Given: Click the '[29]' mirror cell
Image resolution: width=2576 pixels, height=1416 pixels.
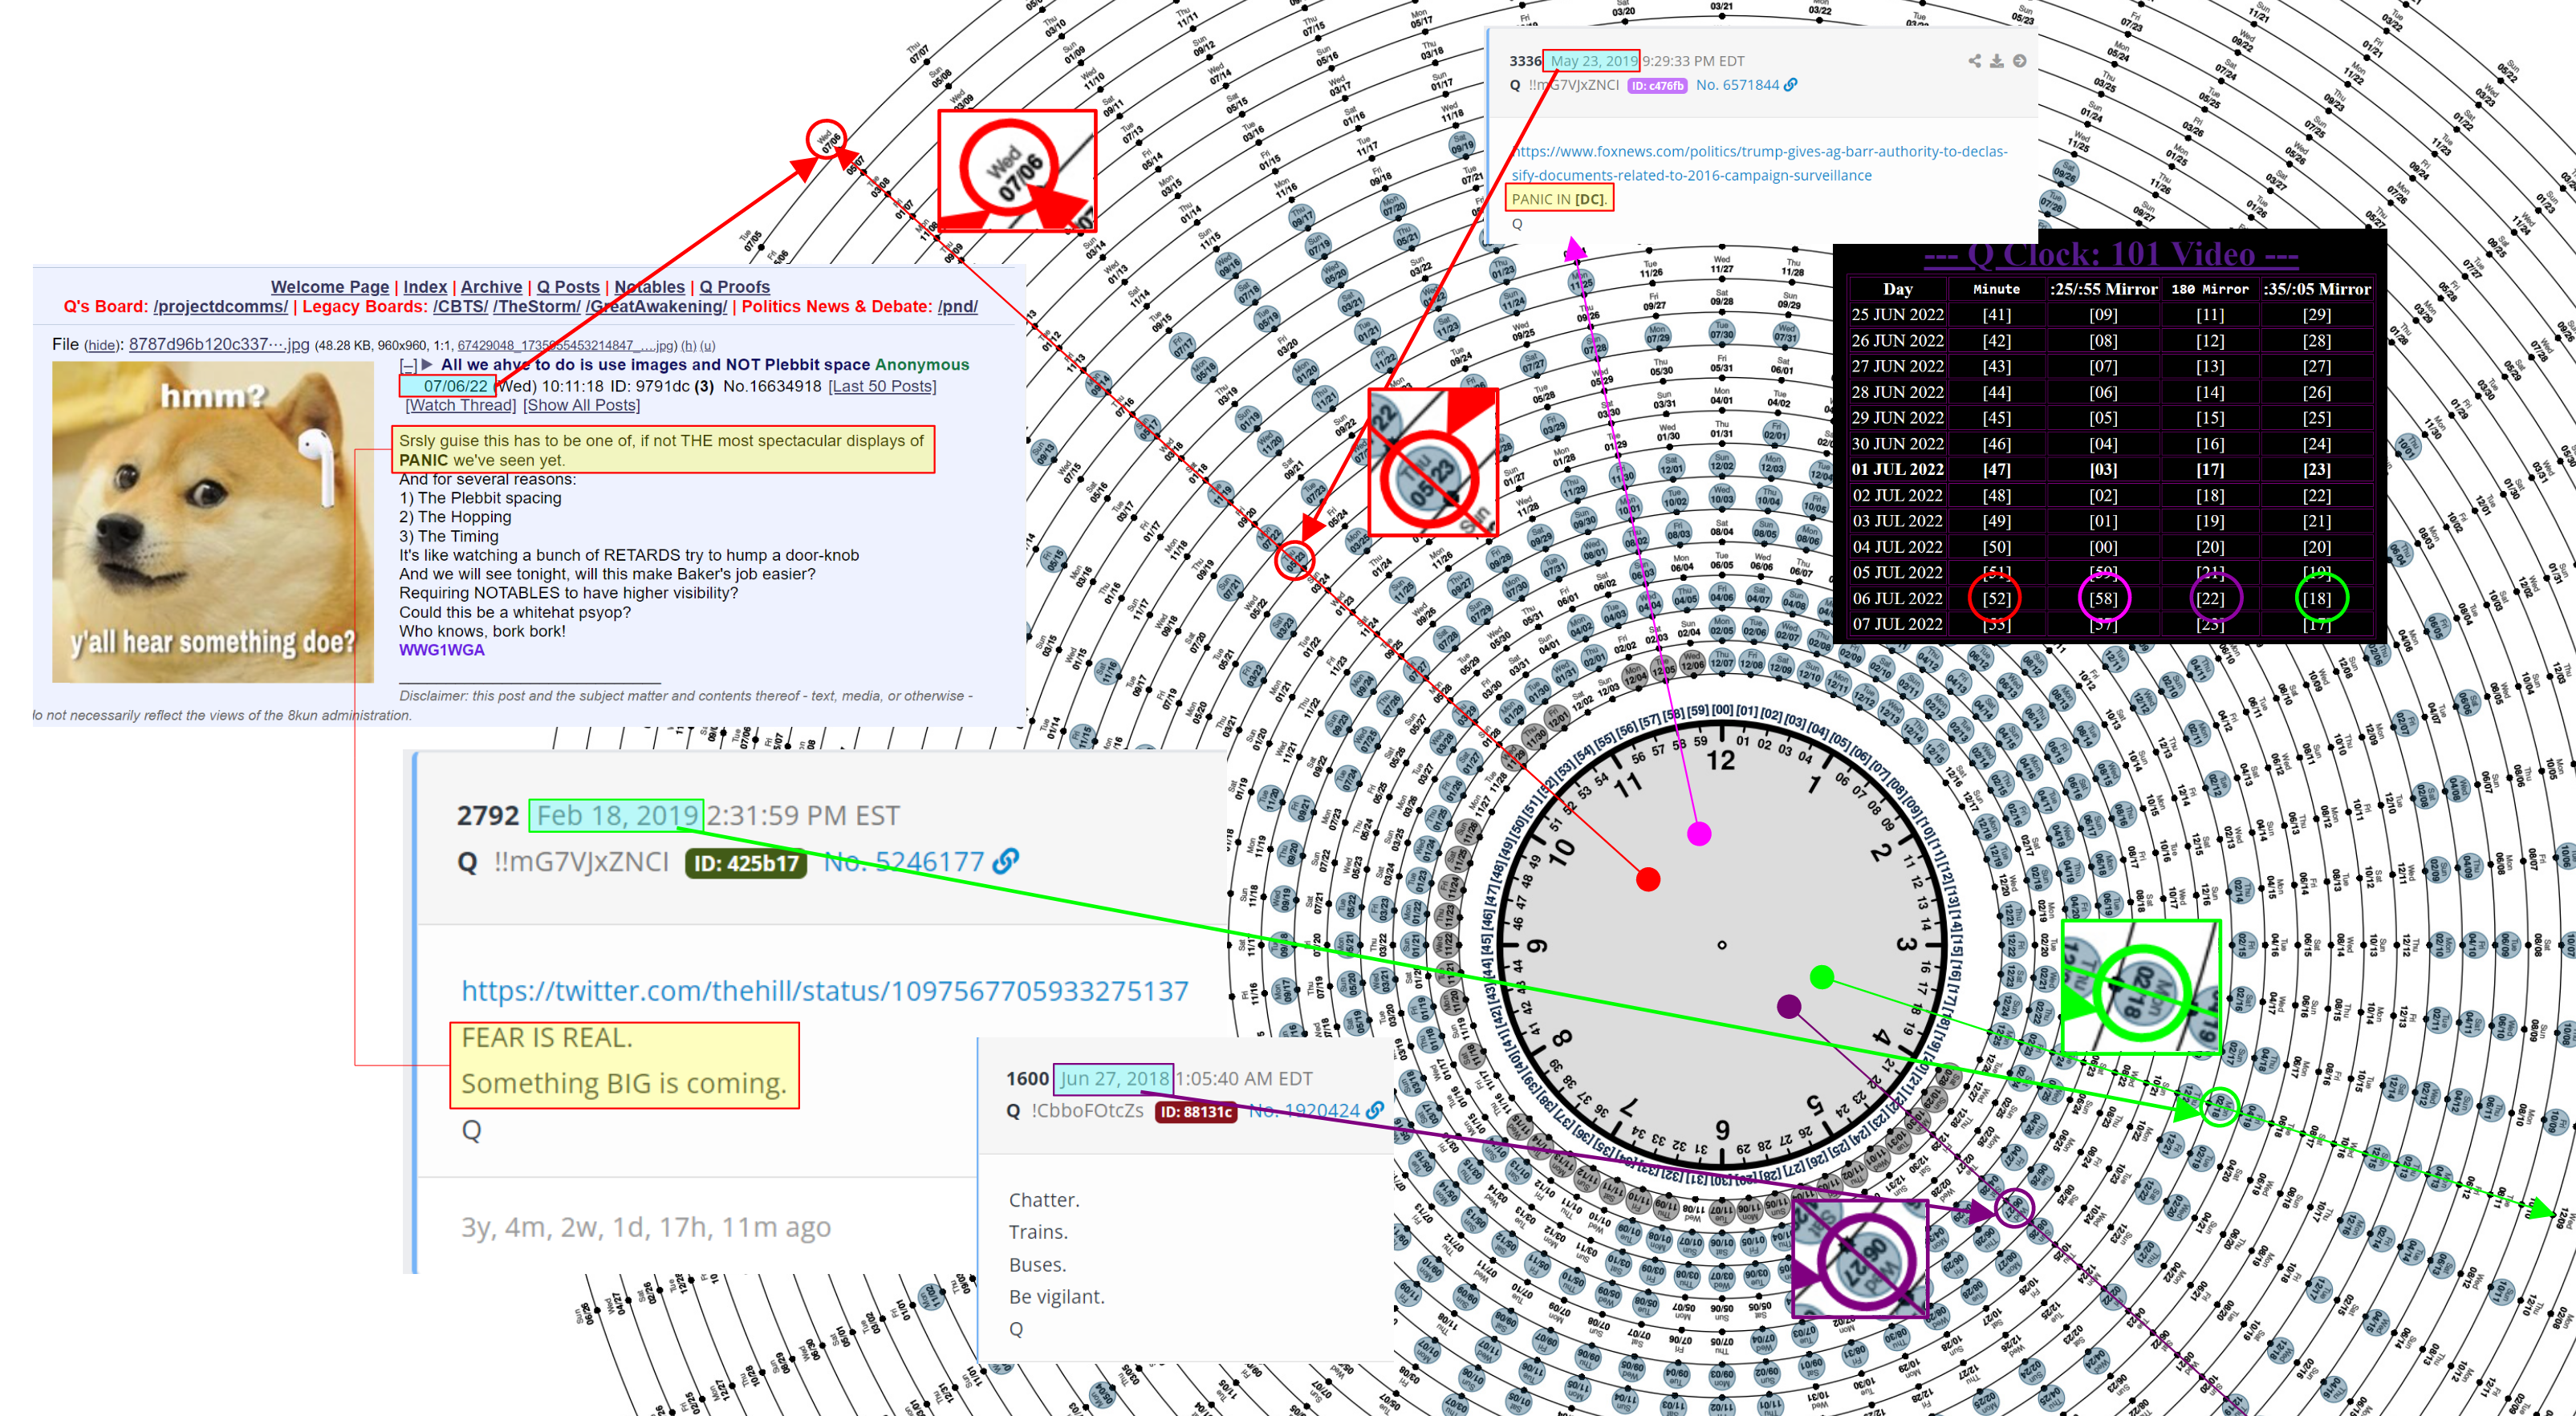Looking at the screenshot, I should (x=2316, y=314).
